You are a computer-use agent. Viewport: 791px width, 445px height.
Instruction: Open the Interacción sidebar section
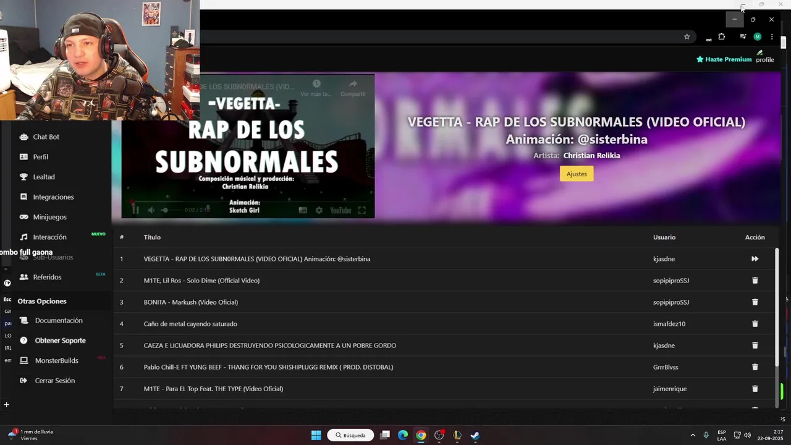coord(50,237)
